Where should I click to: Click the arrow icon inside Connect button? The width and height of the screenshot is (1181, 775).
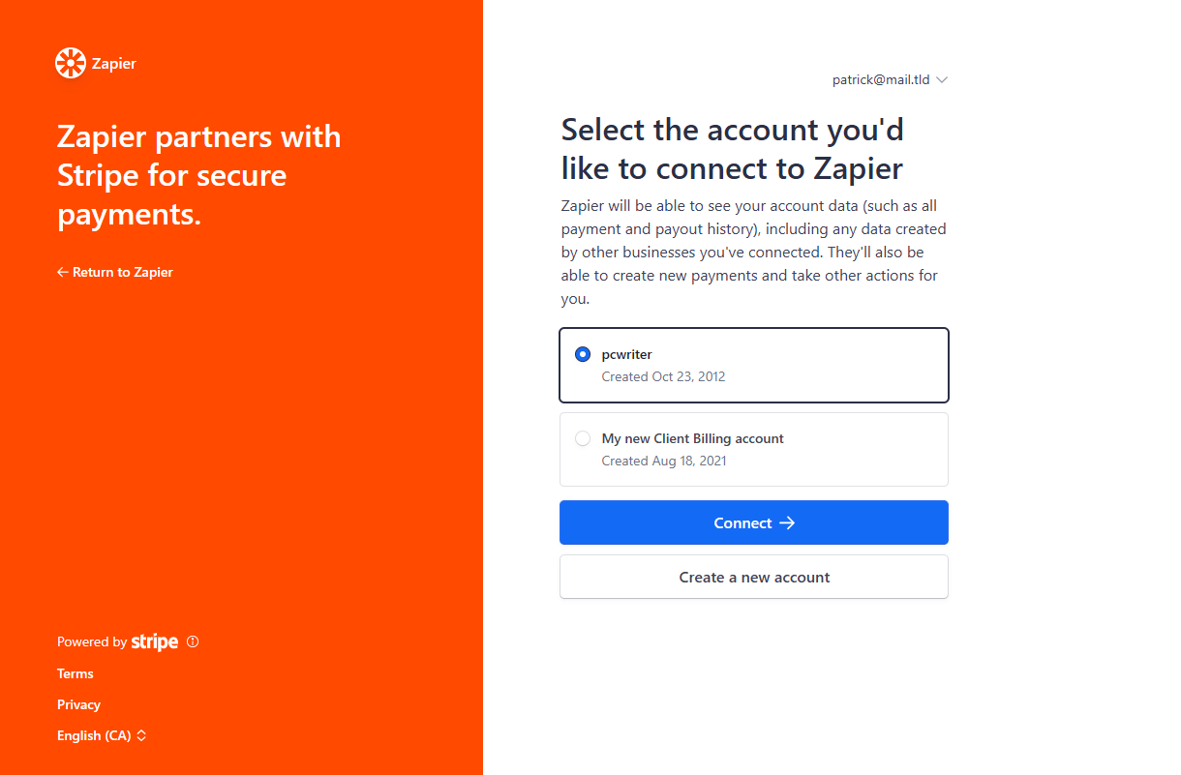(787, 523)
